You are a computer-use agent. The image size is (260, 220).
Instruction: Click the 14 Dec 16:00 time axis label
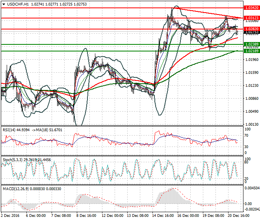(162, 216)
